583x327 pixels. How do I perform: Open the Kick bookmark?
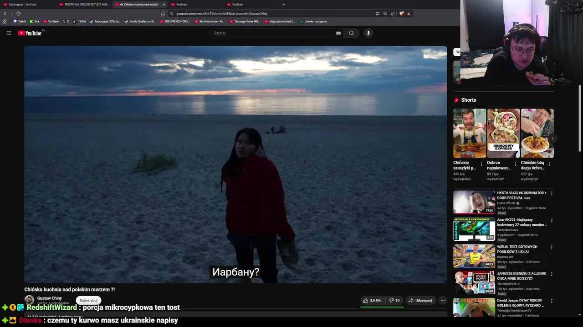[x=35, y=21]
